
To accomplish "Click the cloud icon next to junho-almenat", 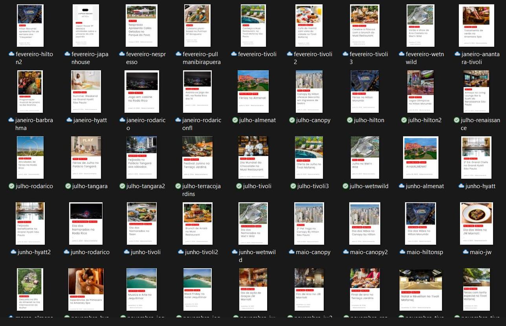I will point(402,186).
